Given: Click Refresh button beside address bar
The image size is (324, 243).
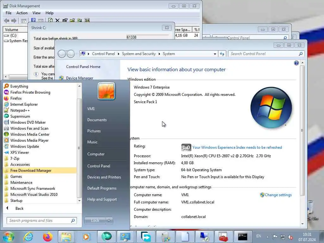Looking at the screenshot, I should click(x=222, y=54).
